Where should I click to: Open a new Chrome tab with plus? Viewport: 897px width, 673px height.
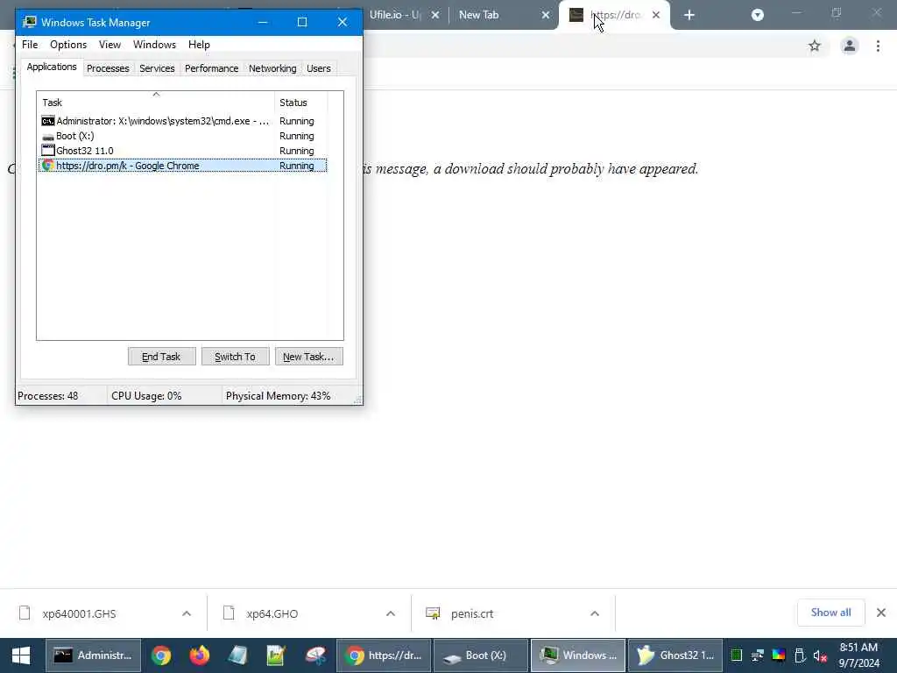tap(689, 16)
